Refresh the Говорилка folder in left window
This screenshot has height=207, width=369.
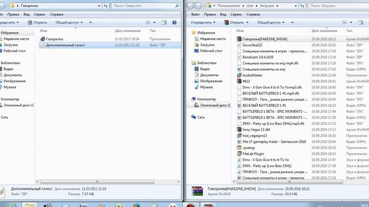(x=106, y=6)
